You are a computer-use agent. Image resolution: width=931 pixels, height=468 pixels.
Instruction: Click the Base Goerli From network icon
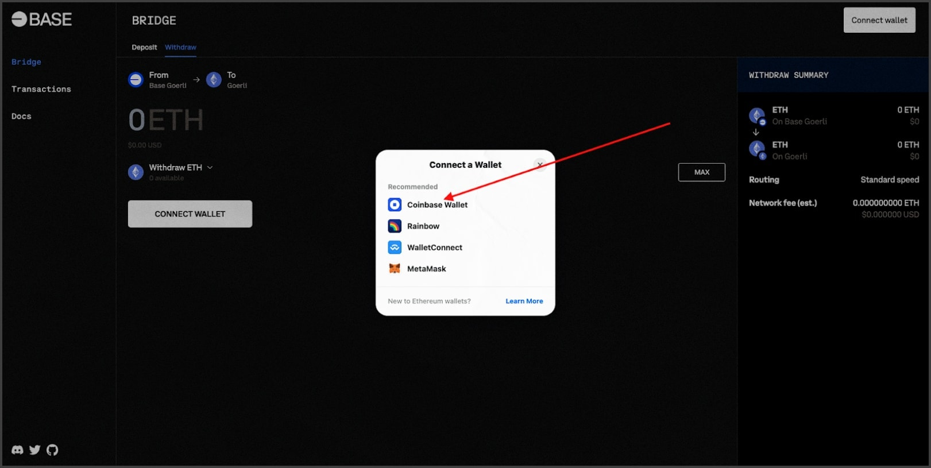pos(136,80)
